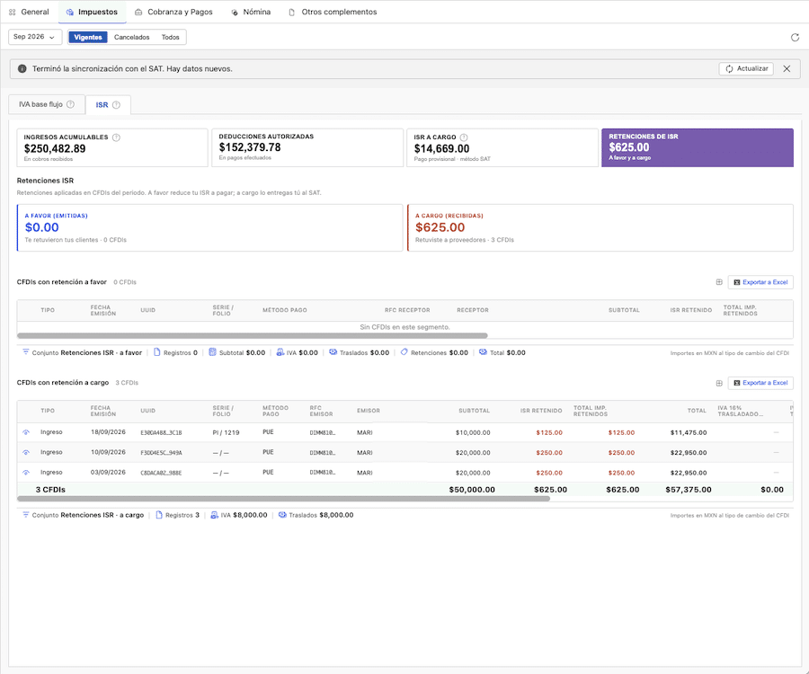
Task: Go to Cobranza y Pagos tab
Action: tap(173, 12)
